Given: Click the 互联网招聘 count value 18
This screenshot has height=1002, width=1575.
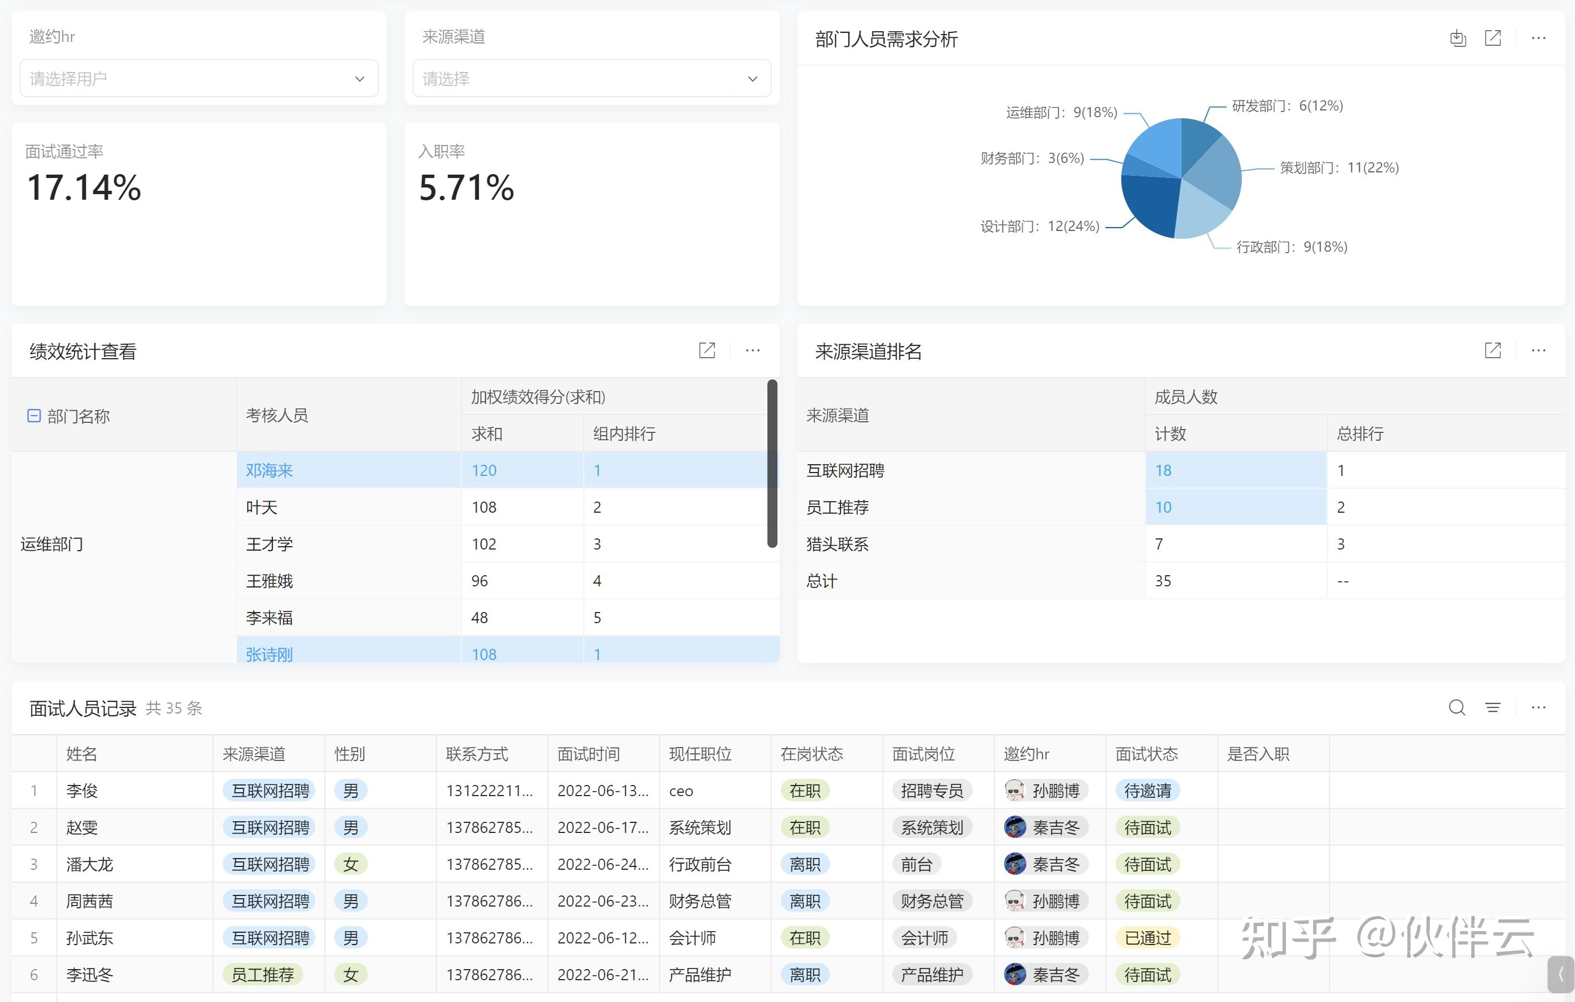Looking at the screenshot, I should click(x=1163, y=470).
